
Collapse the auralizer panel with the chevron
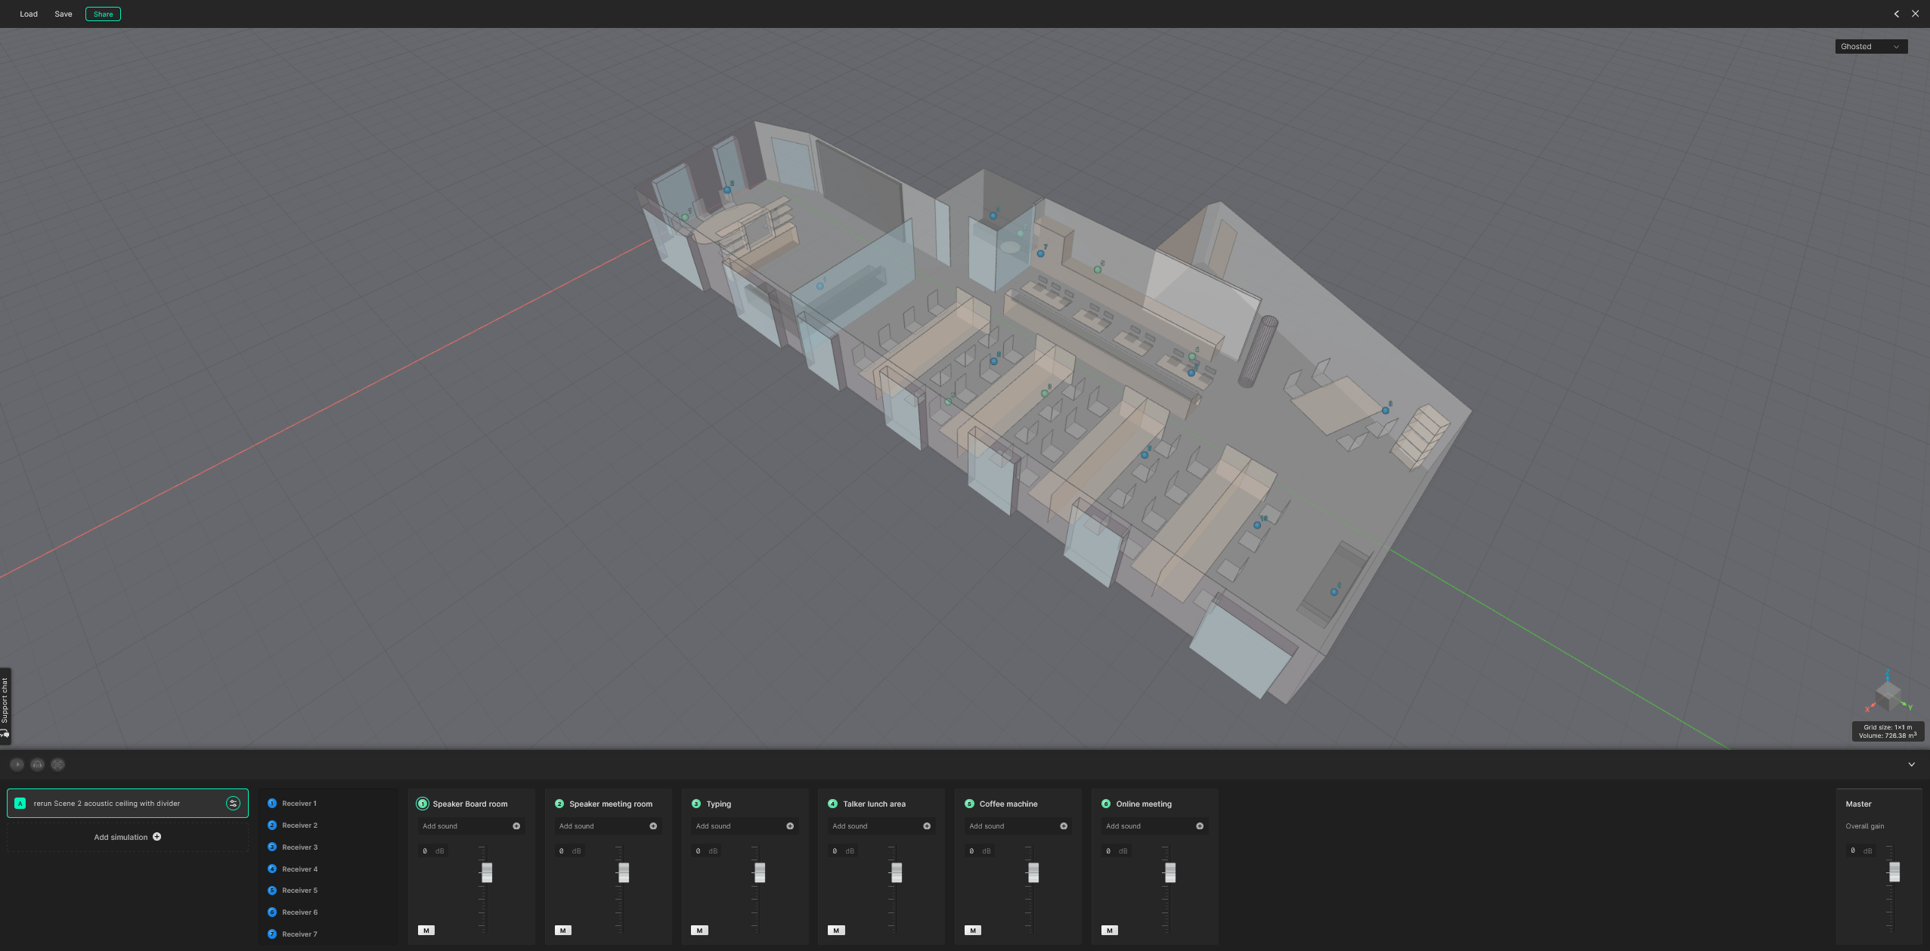click(x=1912, y=764)
